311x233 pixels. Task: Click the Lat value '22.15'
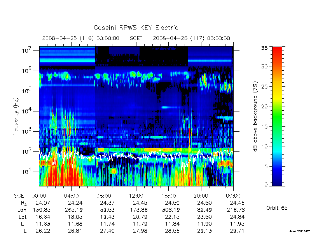coord(172,217)
